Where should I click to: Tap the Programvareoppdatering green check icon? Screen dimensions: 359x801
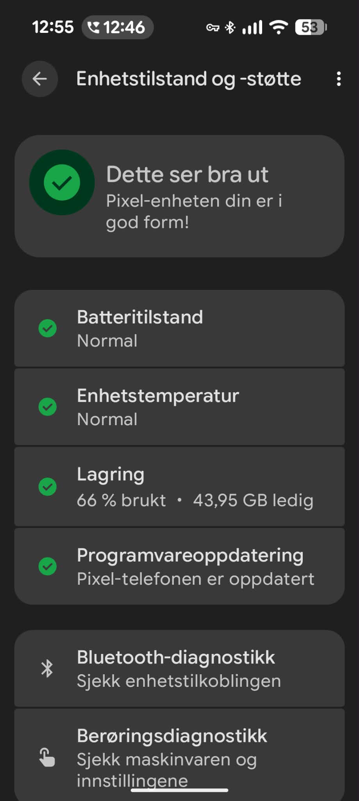pos(48,566)
